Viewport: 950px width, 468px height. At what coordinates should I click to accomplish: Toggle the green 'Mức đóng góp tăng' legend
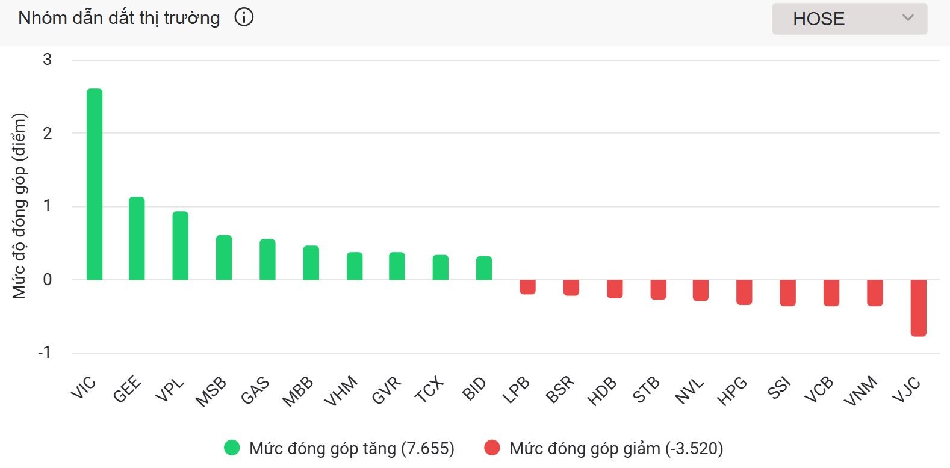click(352, 448)
